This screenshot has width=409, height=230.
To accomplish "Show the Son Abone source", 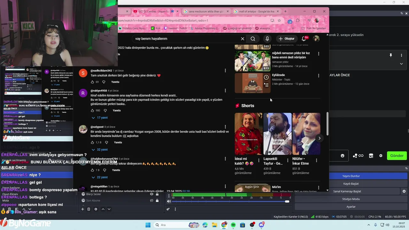I will [152, 201].
